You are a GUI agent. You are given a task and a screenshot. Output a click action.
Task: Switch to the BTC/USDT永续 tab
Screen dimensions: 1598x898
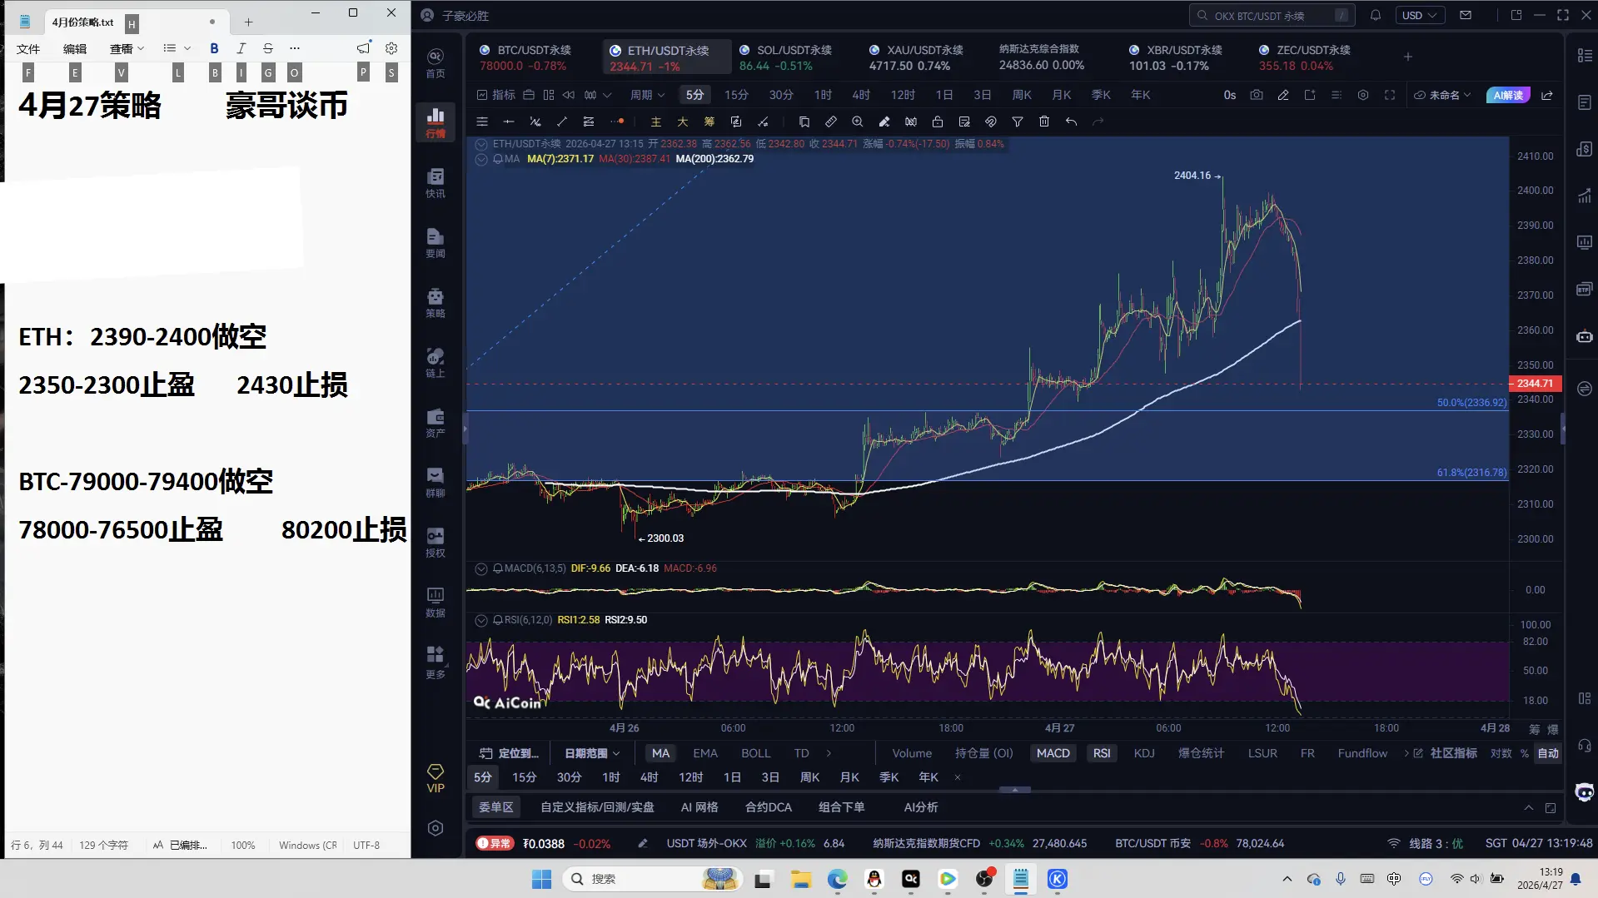526,57
